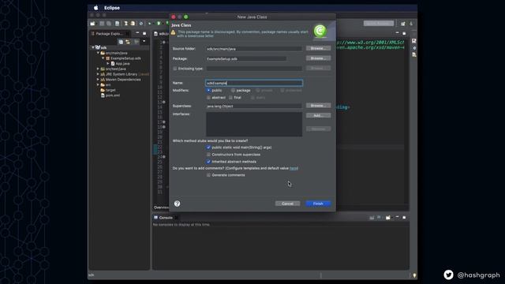Screen dimensions: 505x284
Task: Collapse the ExampleSetup.sdk package
Action: [103, 58]
